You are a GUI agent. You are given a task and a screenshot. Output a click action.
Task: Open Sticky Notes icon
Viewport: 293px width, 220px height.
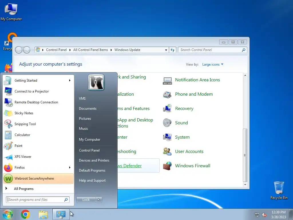click(8, 113)
